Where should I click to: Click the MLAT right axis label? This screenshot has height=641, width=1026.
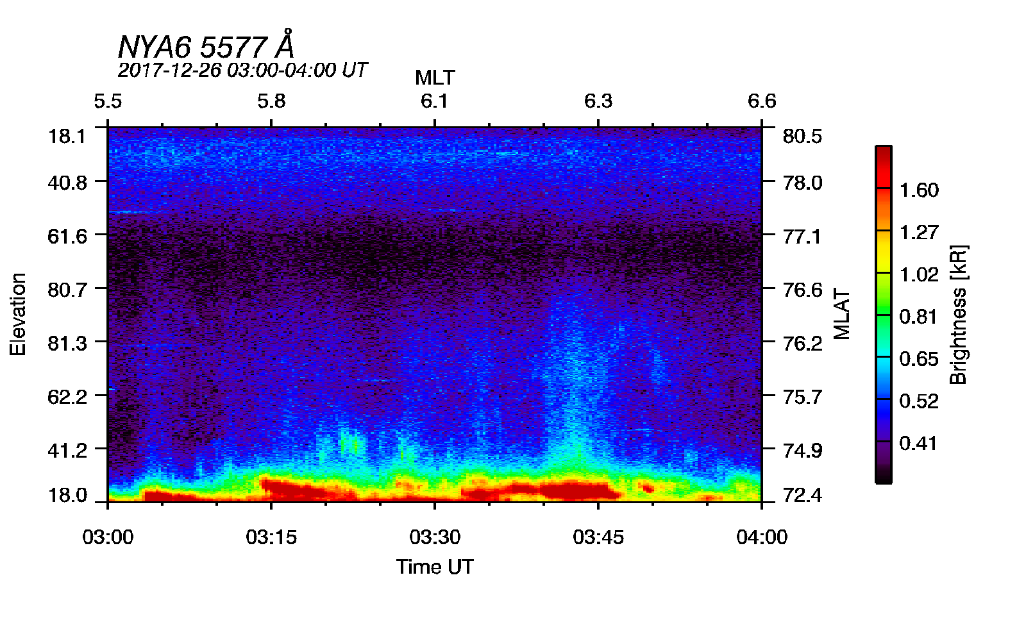(x=842, y=314)
